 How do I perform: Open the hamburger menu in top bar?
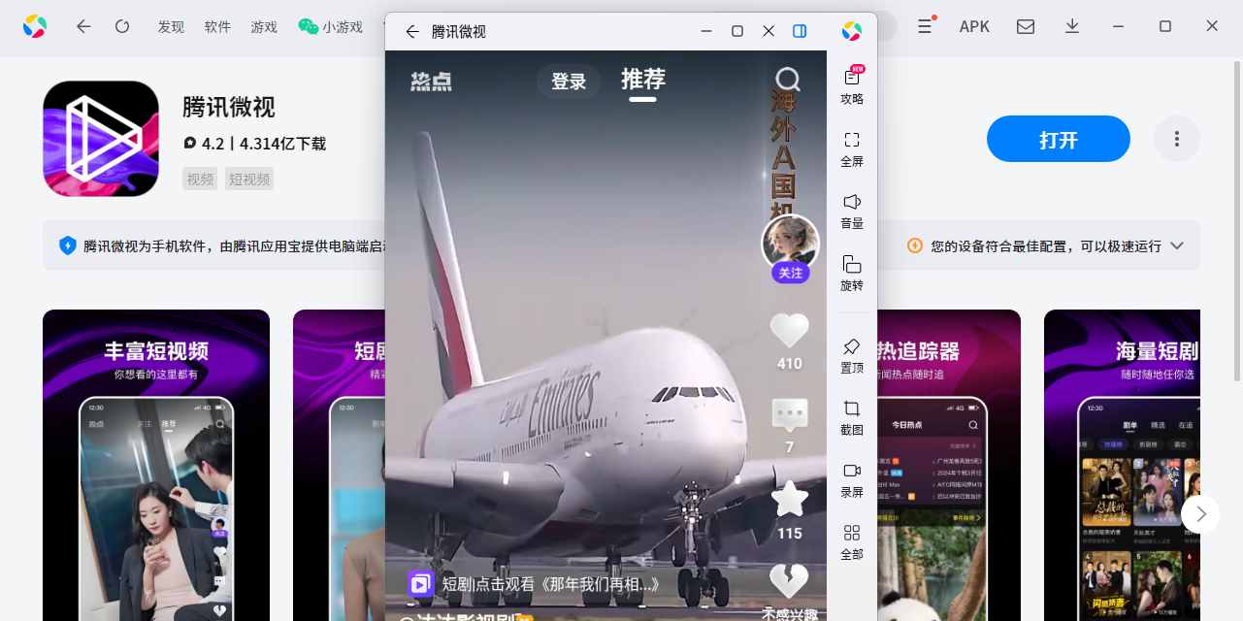click(x=925, y=26)
